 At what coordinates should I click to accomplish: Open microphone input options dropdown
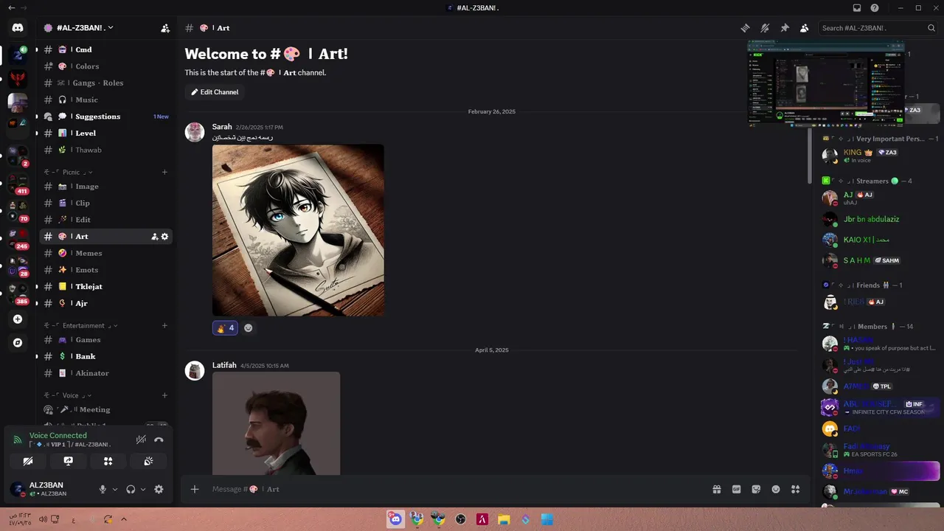115,489
